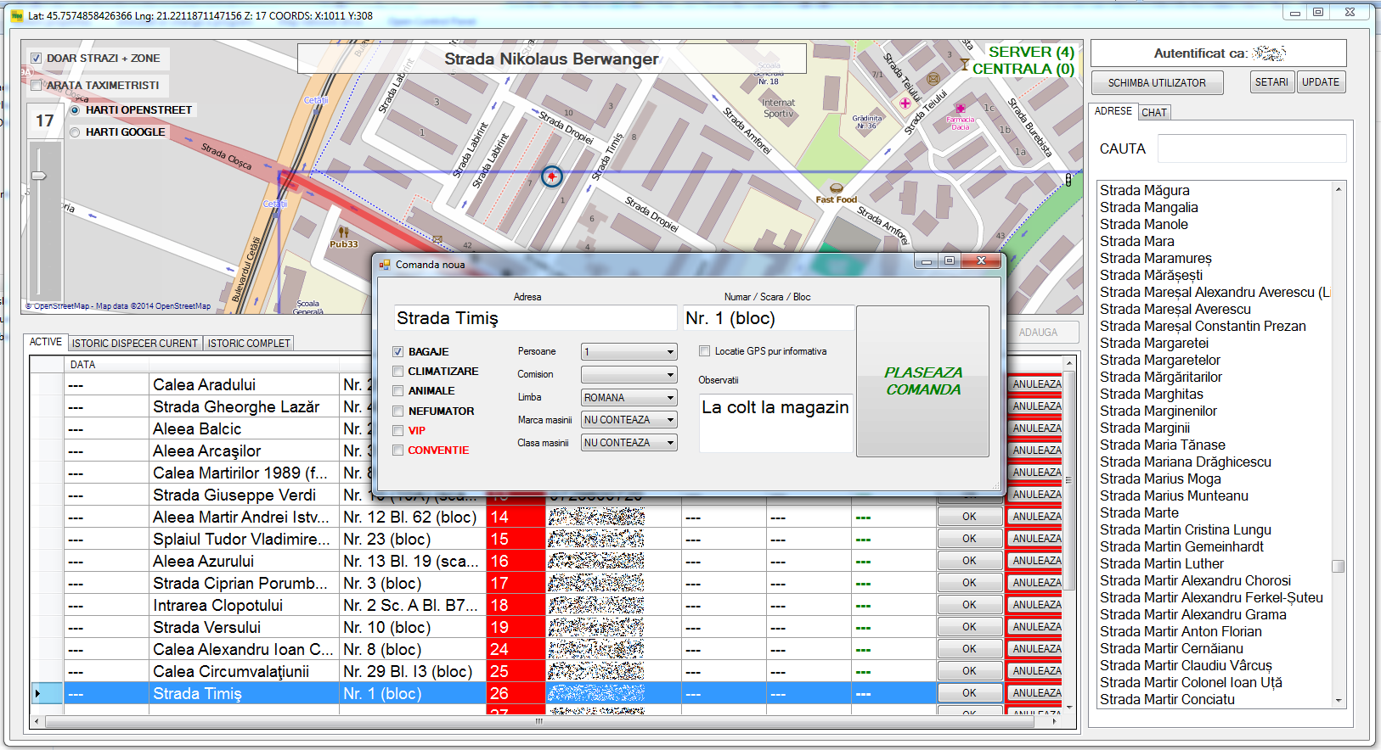Click the traffic light icon at the map's right edge

pos(1068,180)
